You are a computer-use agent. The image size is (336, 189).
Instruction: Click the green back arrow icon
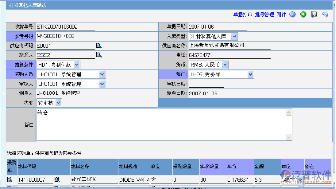click(303, 14)
